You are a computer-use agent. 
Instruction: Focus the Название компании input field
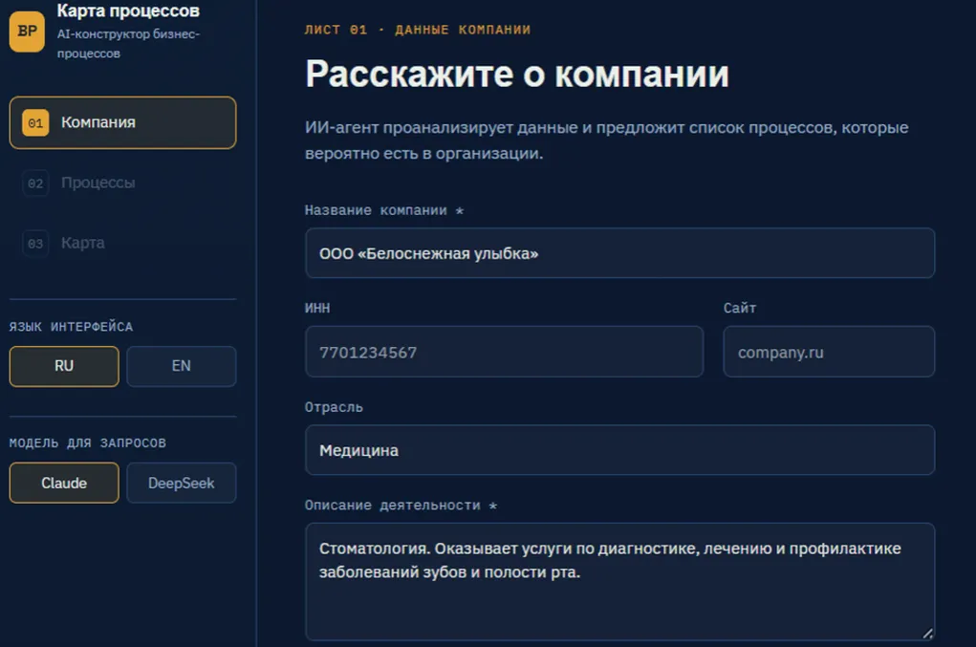click(x=620, y=253)
